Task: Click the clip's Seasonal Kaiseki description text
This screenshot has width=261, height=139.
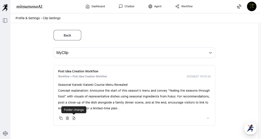Action: tap(134, 96)
